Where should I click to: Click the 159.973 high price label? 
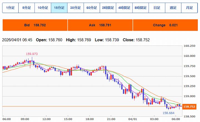(x=32, y=54)
